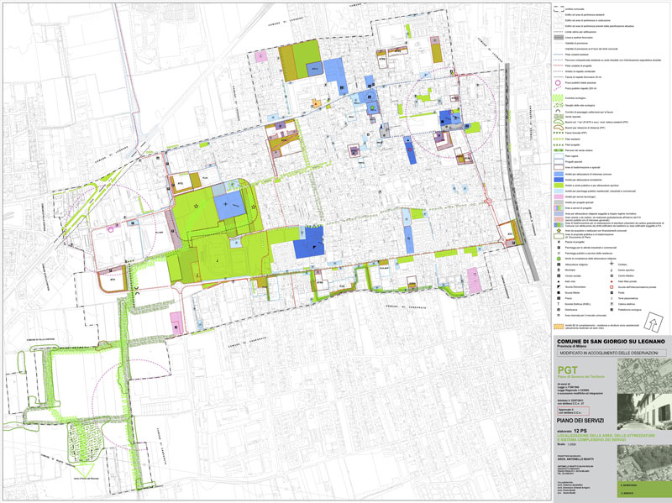Click the large dark blue school block
The height and width of the screenshot is (503, 672).
click(308, 243)
